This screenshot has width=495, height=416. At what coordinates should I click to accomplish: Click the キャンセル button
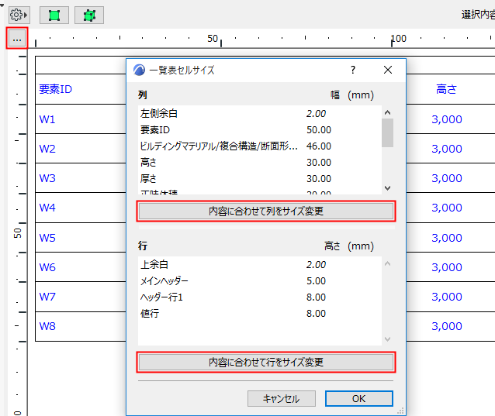tap(282, 399)
